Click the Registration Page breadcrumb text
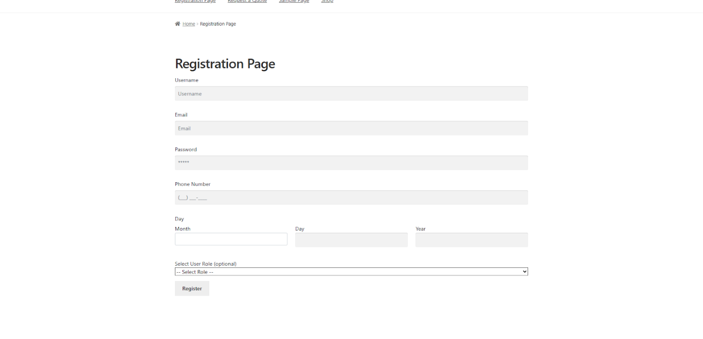703x339 pixels. (218, 24)
